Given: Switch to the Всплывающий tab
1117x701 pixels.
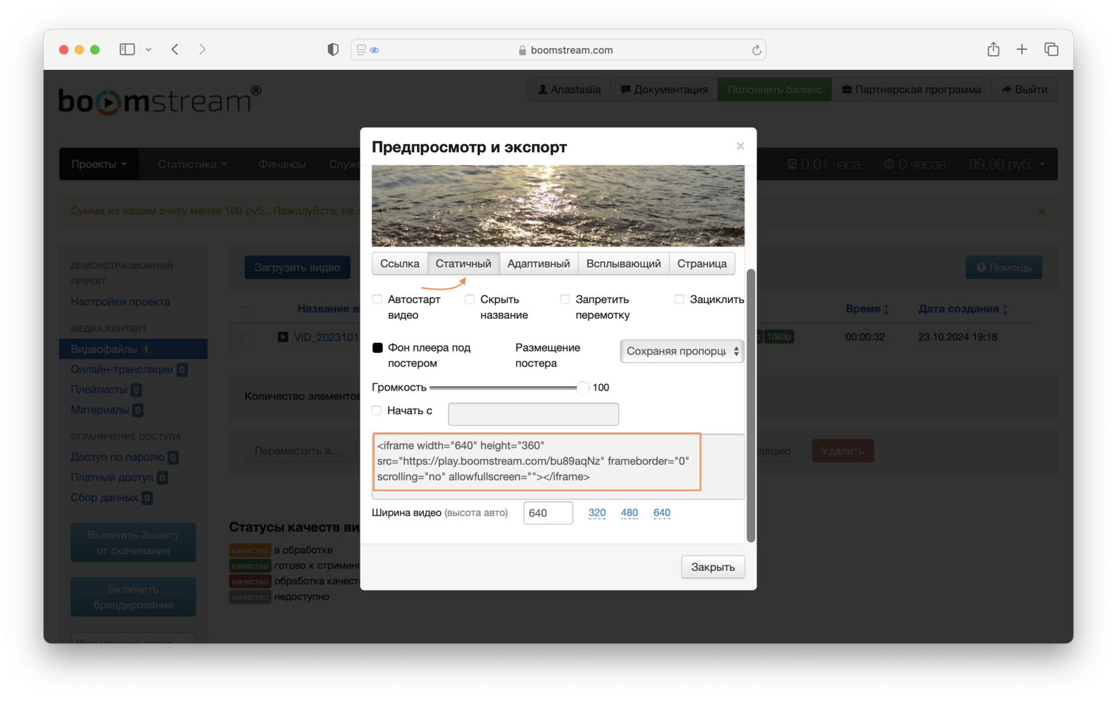Looking at the screenshot, I should click(624, 264).
